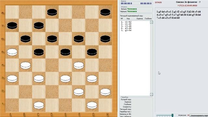The image size is (208, 117).
Task: Click the Лучший ход label
Action: [x=126, y=99]
